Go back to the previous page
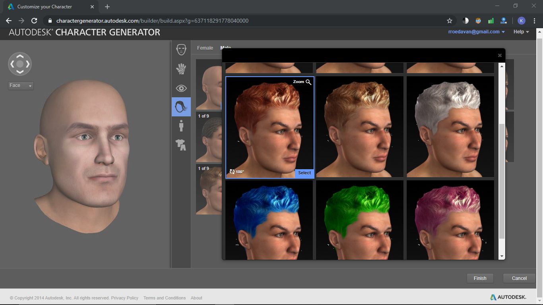Screen dimensions: 543x305 9,21
